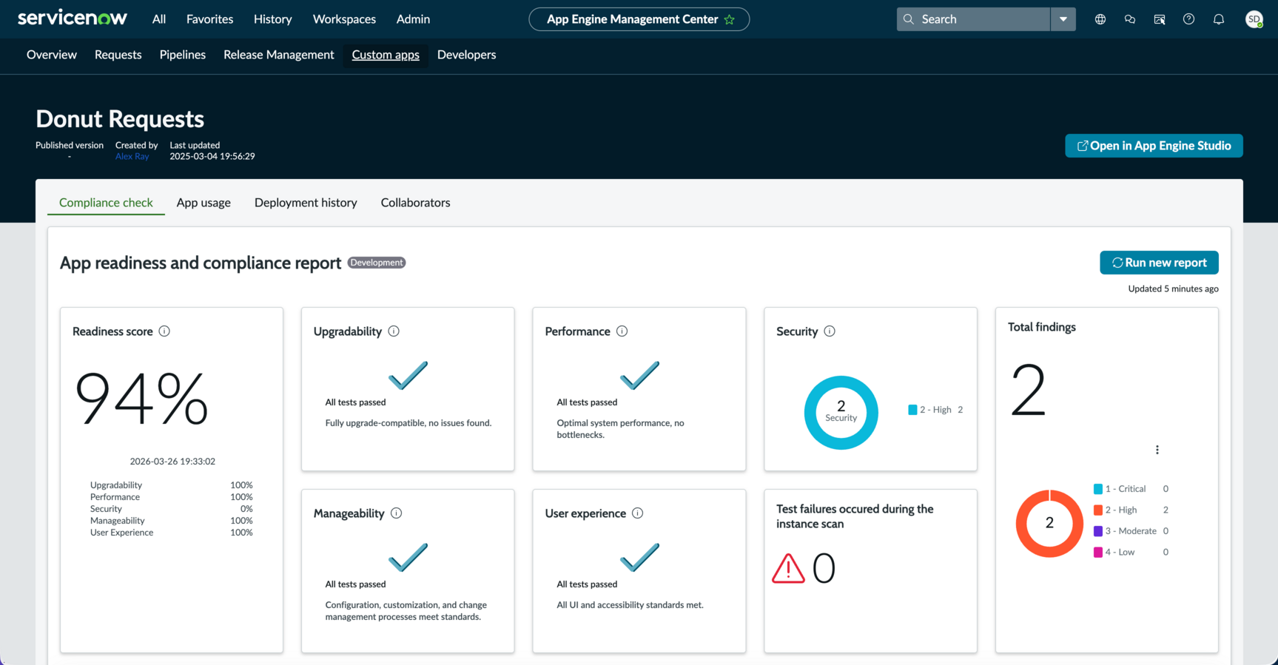This screenshot has width=1278, height=665.
Task: Click the Performance card checkmark icon
Action: pyautogui.click(x=639, y=376)
